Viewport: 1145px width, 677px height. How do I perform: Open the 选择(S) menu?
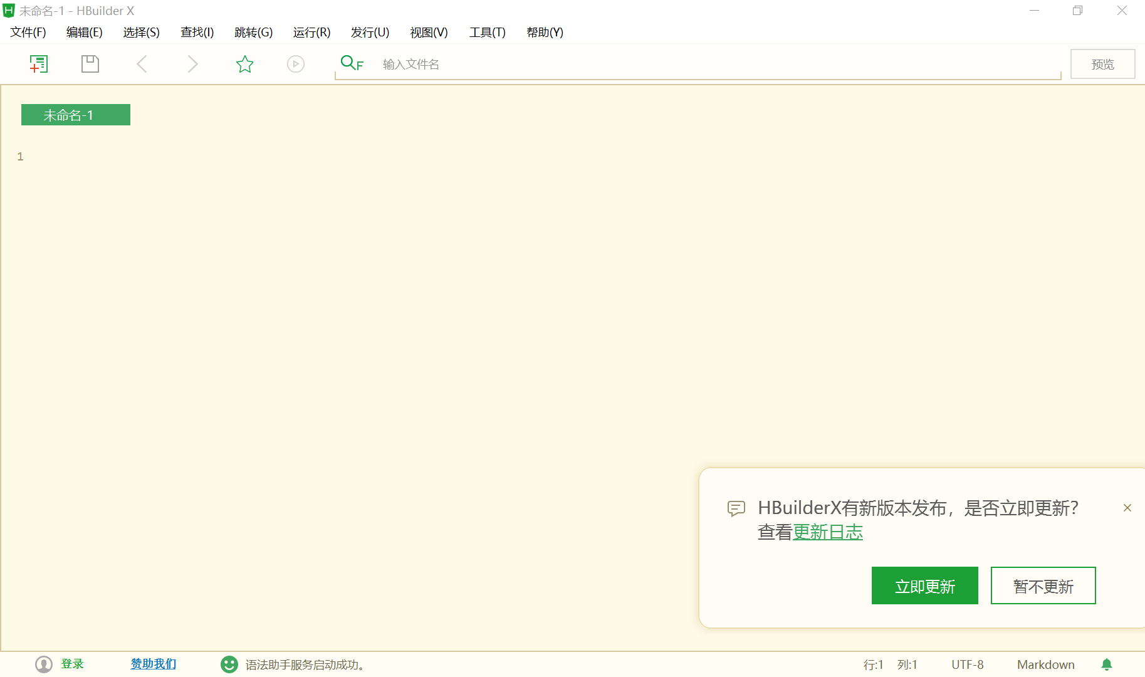coord(142,33)
